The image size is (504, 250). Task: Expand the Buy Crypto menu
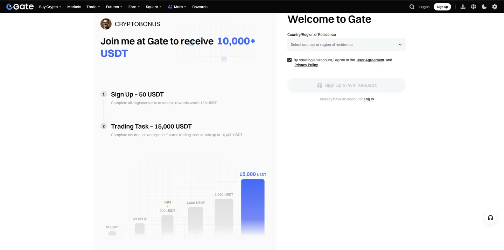tap(50, 7)
